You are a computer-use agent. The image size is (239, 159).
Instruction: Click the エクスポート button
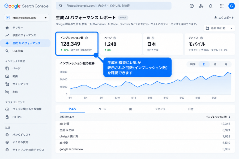pos(224,18)
